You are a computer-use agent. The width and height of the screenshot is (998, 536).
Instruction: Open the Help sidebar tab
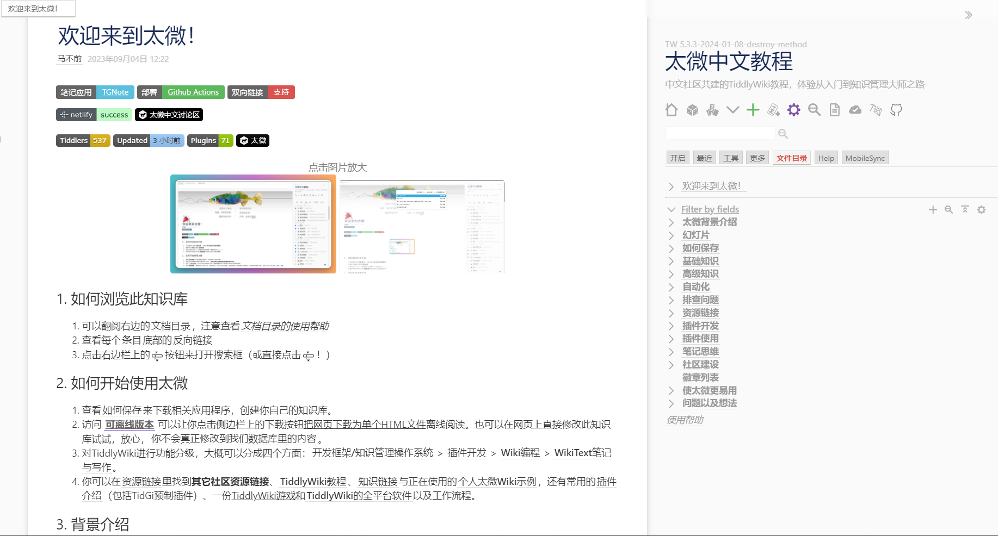coord(826,158)
